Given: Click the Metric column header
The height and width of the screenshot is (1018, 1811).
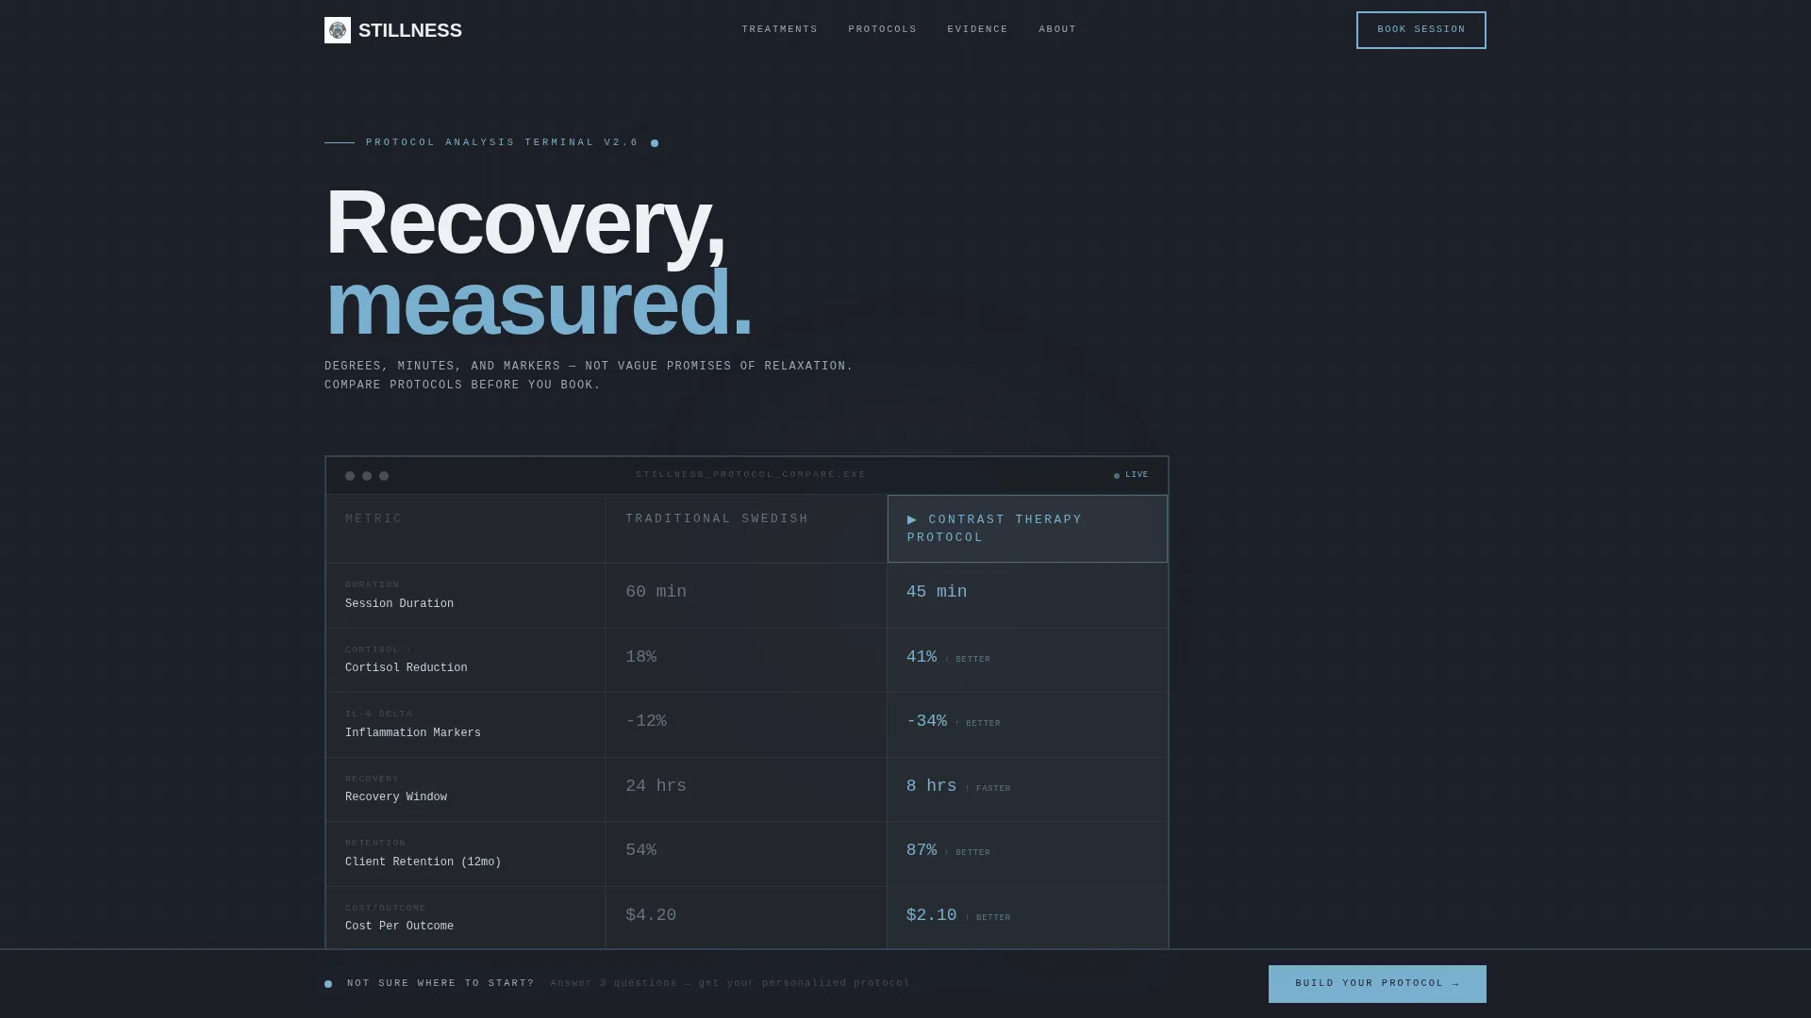Looking at the screenshot, I should (466, 529).
